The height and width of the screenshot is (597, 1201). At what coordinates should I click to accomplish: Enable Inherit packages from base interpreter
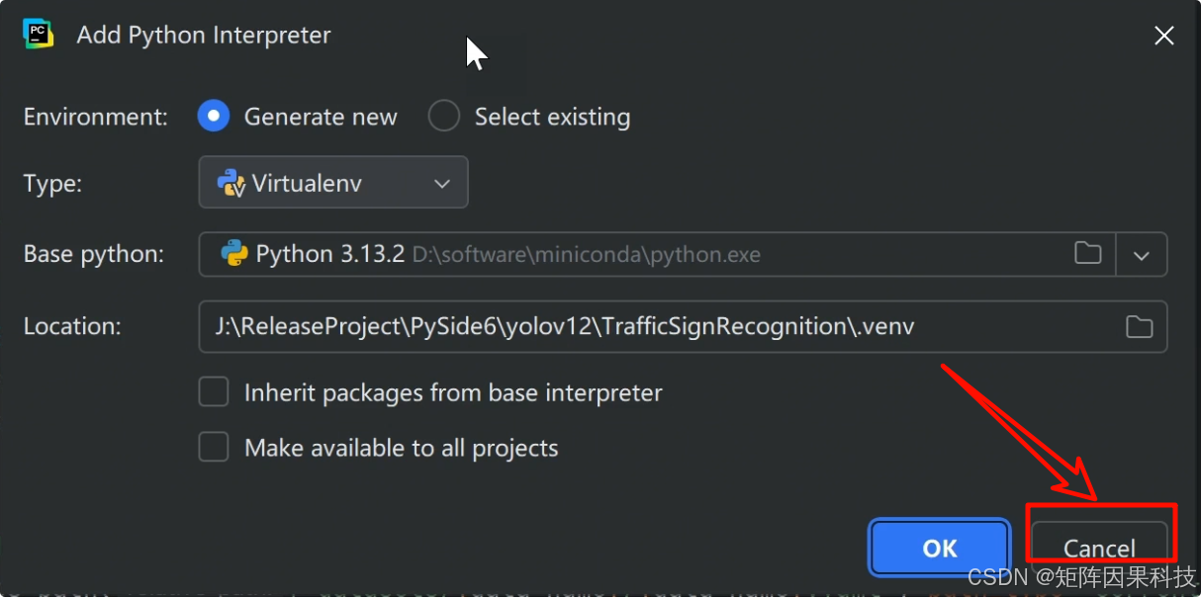(x=214, y=392)
